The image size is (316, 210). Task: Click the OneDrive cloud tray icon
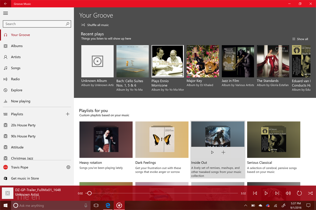pyautogui.click(x=260, y=205)
